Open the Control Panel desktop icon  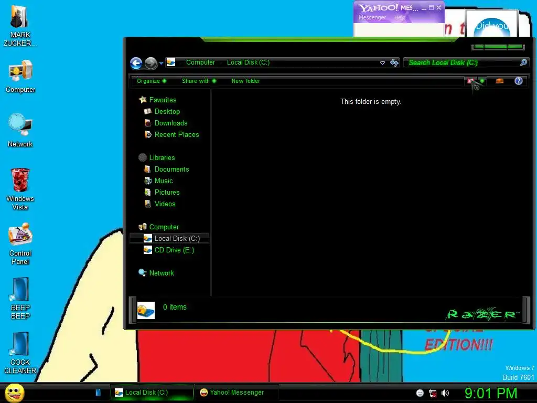[x=20, y=243]
